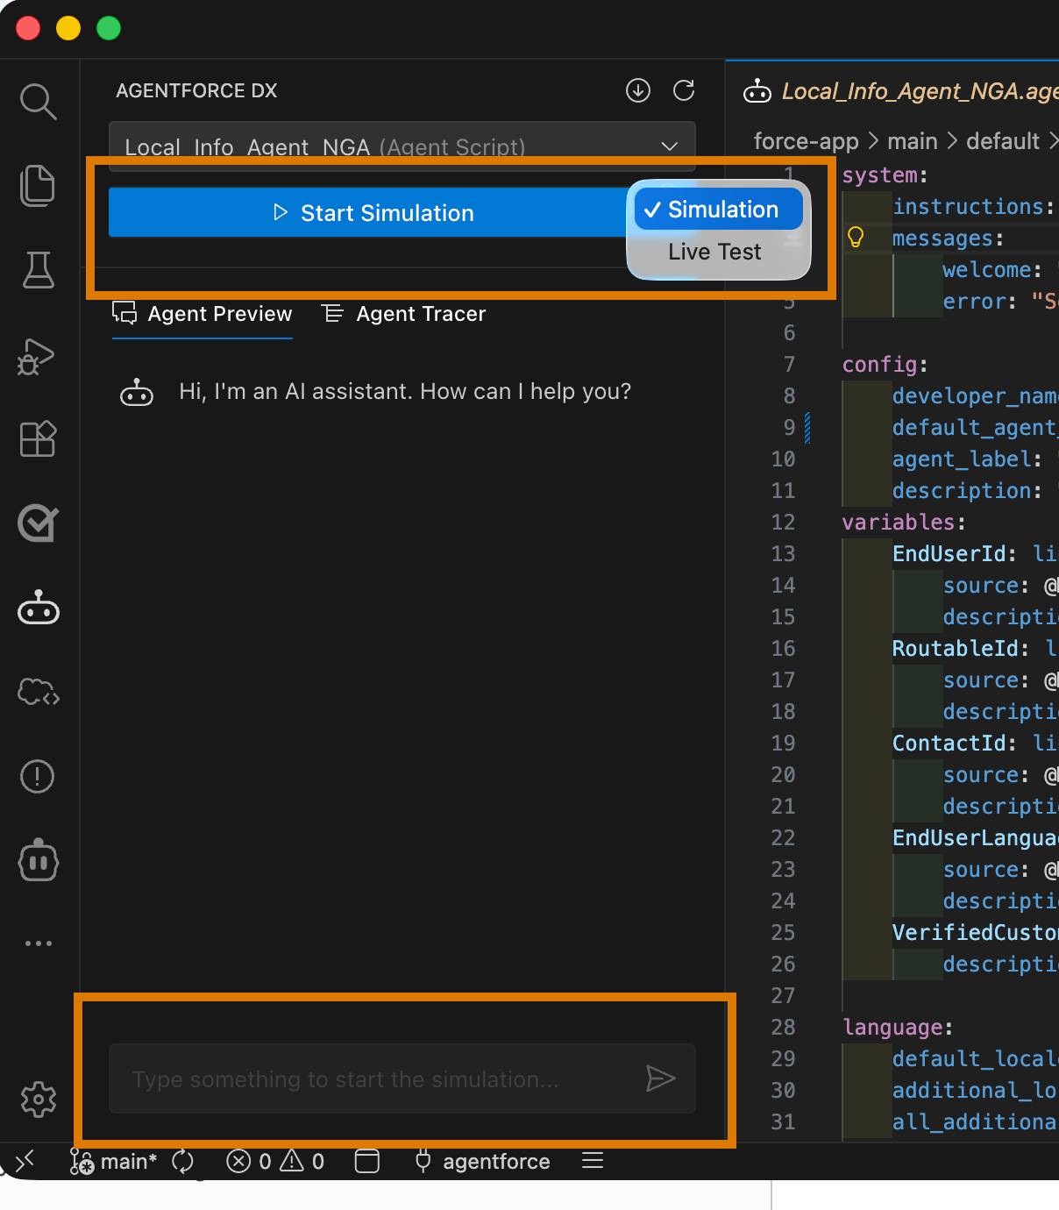Select Simulation mode in the popup
This screenshot has height=1210, width=1059.
pyautogui.click(x=717, y=210)
